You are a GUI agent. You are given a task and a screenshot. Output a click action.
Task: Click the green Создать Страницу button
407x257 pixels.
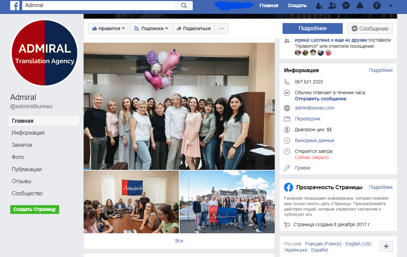pyautogui.click(x=34, y=209)
